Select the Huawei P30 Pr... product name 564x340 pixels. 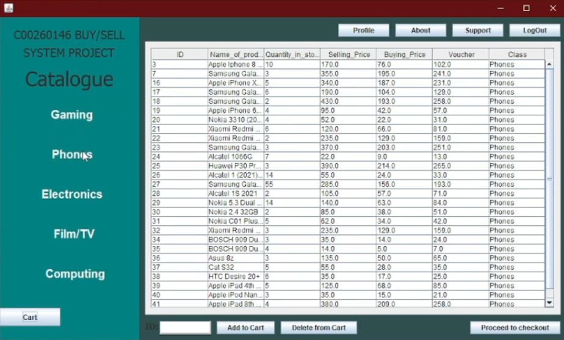(236, 166)
